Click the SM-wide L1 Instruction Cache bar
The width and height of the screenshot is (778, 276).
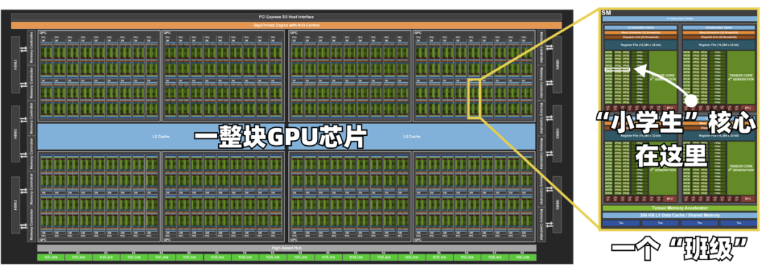point(679,19)
